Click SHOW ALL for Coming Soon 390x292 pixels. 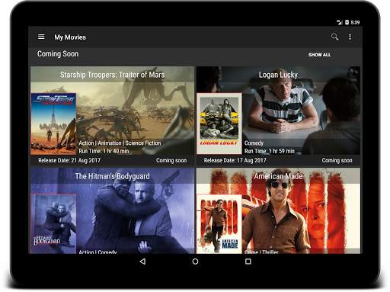click(x=319, y=55)
